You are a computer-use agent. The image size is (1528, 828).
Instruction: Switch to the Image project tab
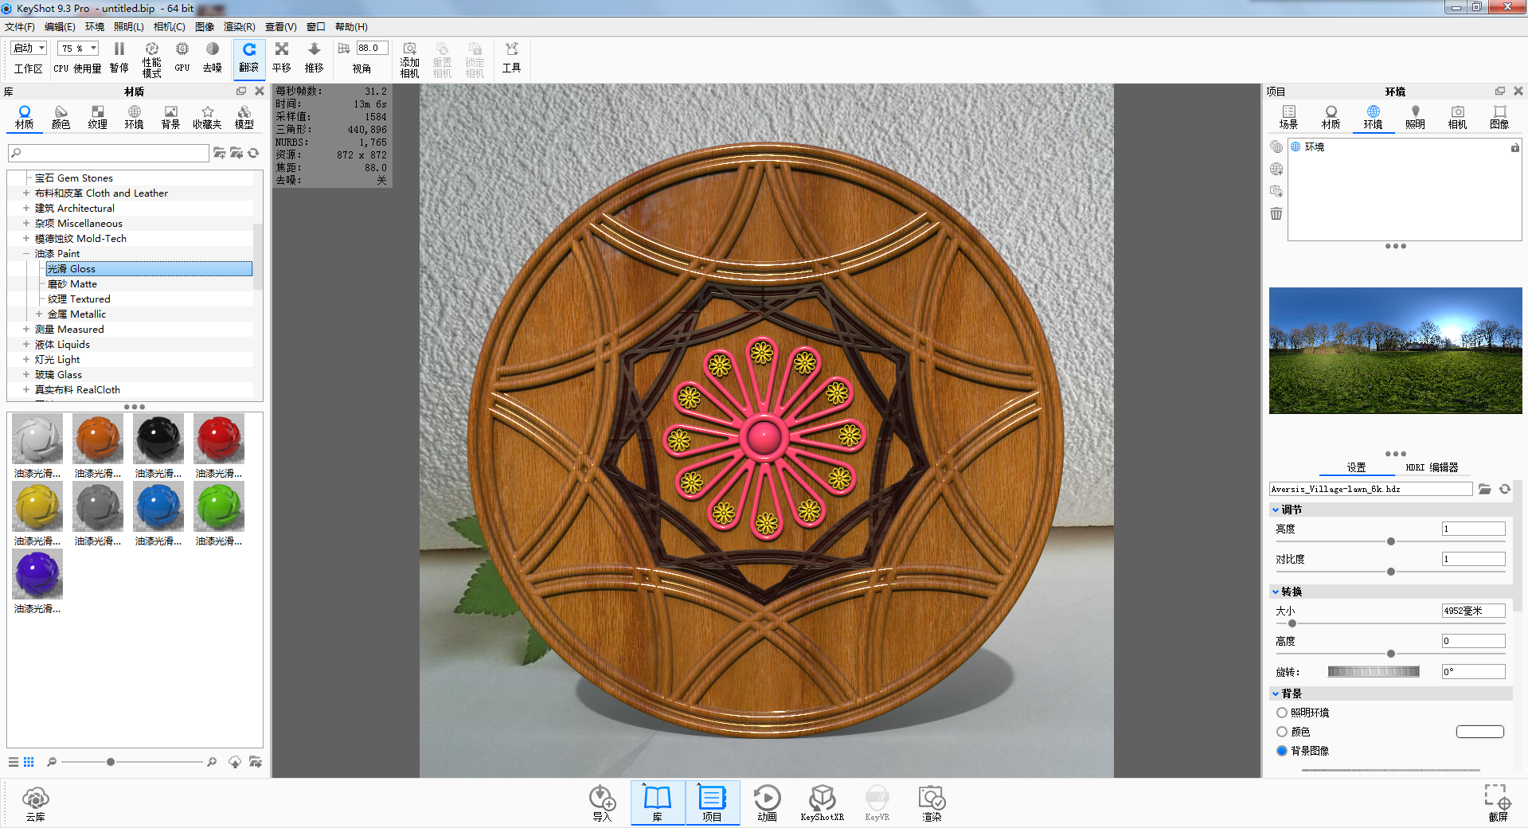1499,117
